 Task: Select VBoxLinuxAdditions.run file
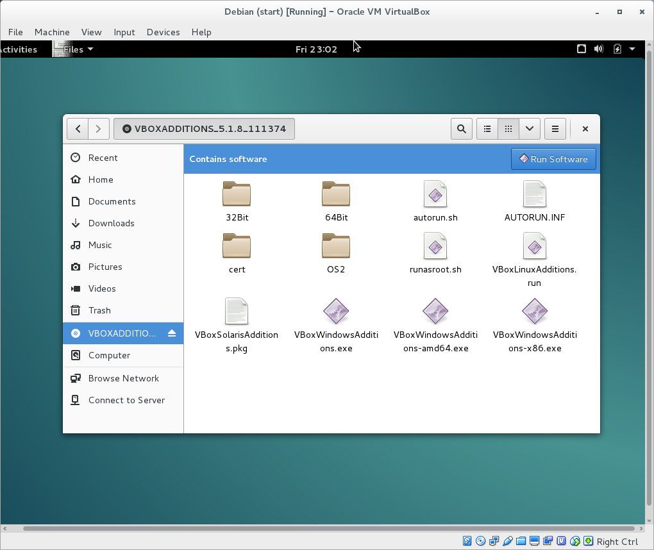(535, 260)
